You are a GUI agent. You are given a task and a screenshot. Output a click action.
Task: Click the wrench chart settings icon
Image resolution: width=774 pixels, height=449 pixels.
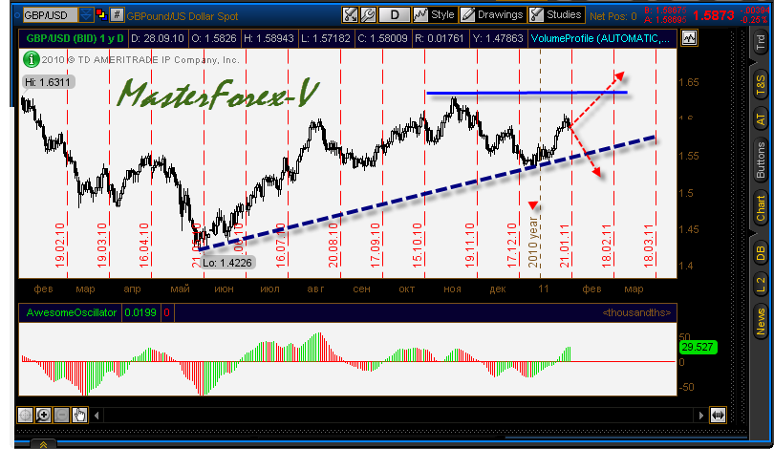pos(350,15)
